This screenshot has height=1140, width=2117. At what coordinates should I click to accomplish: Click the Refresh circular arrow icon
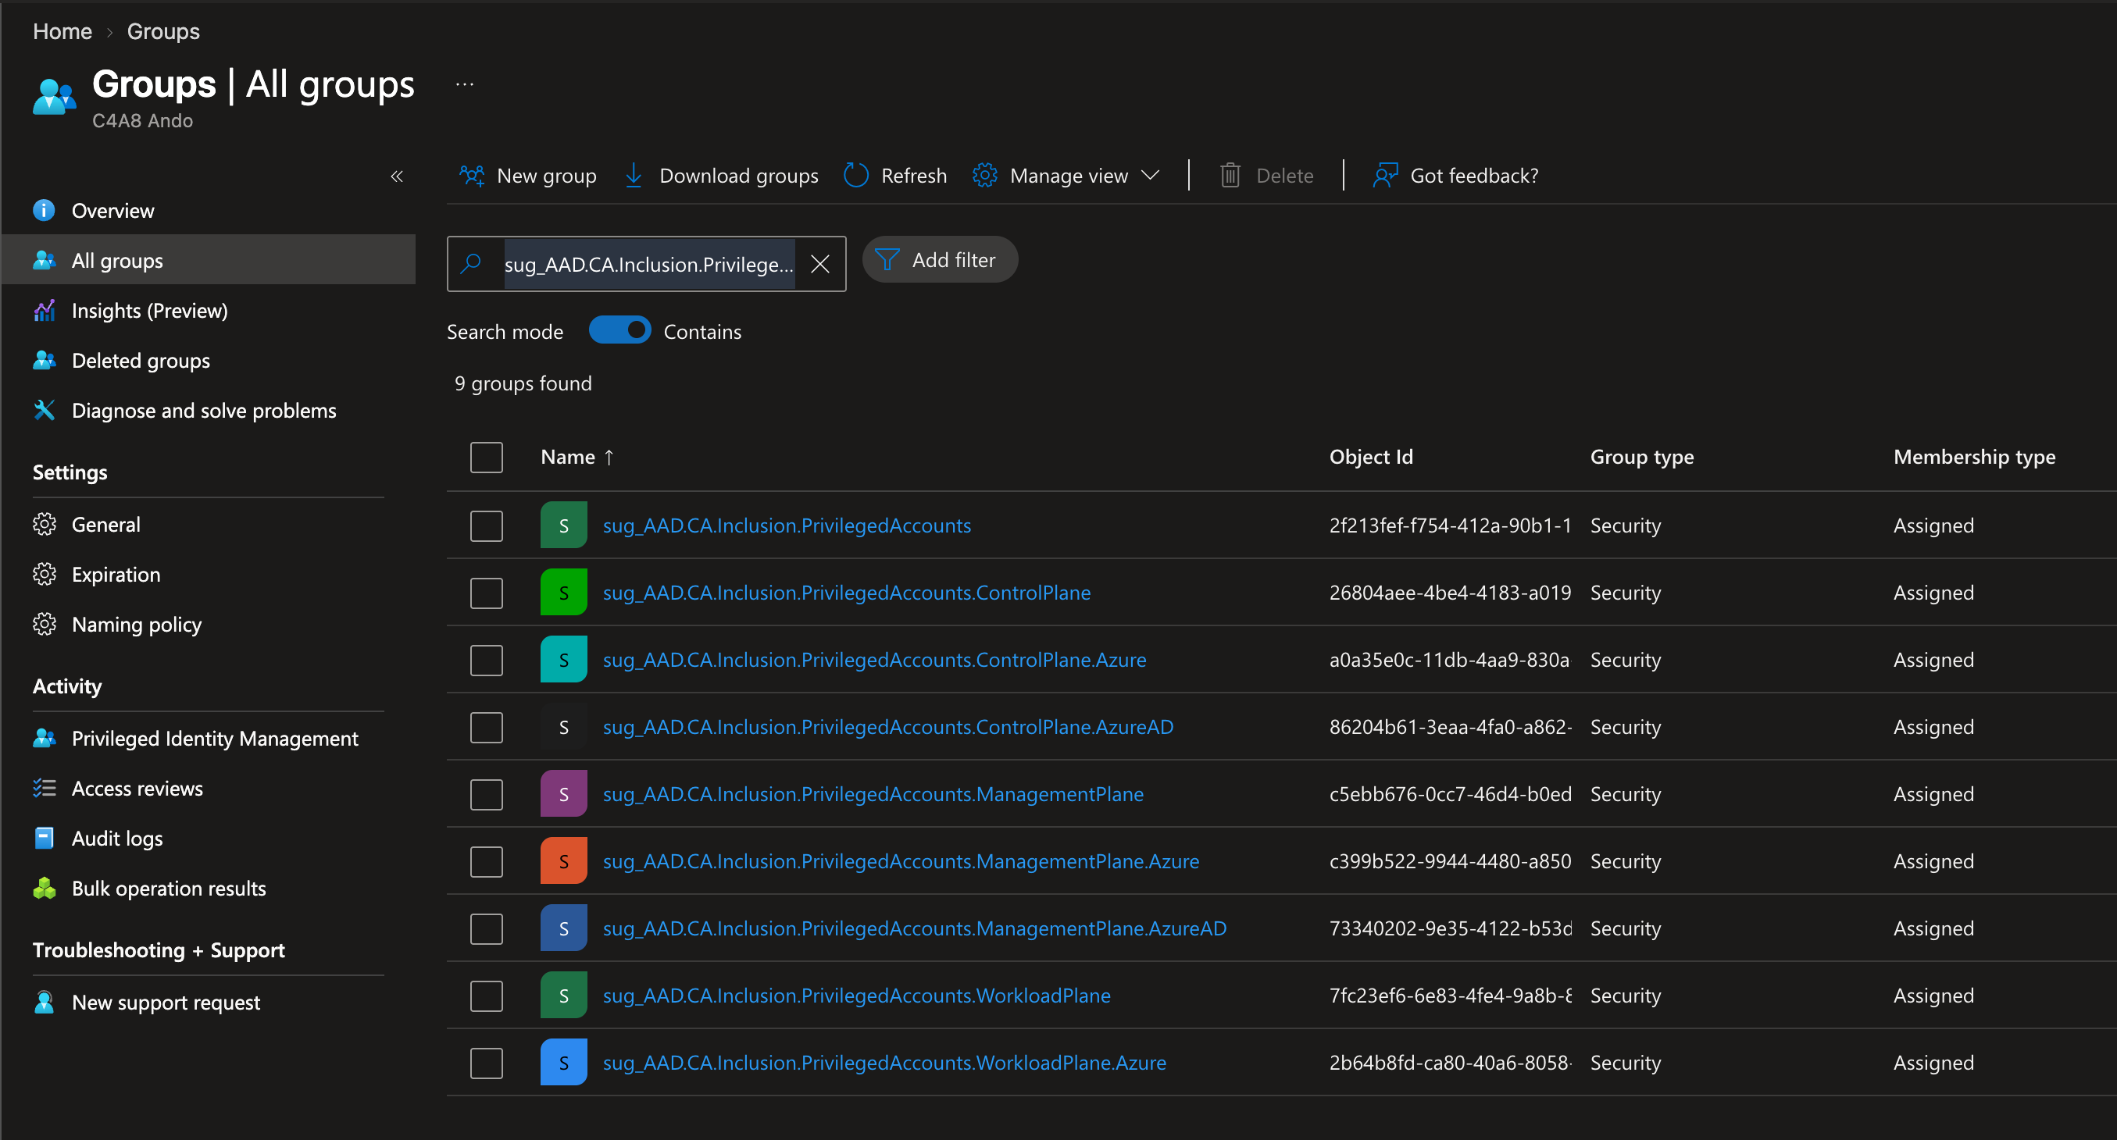pyautogui.click(x=855, y=175)
